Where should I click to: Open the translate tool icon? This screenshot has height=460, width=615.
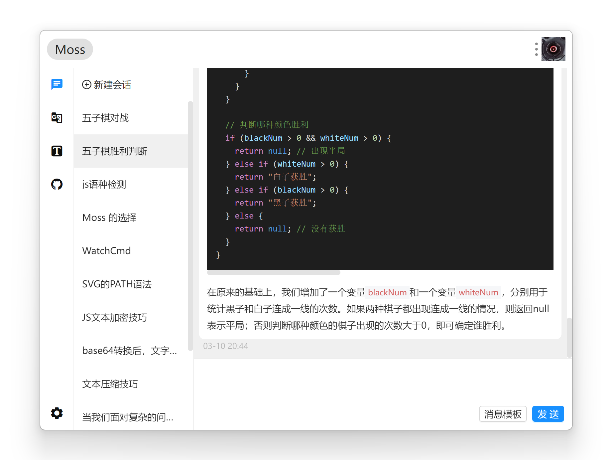point(57,118)
